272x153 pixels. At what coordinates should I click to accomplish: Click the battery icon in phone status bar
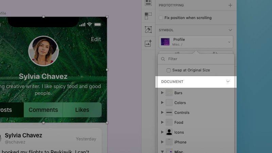(x=98, y=24)
